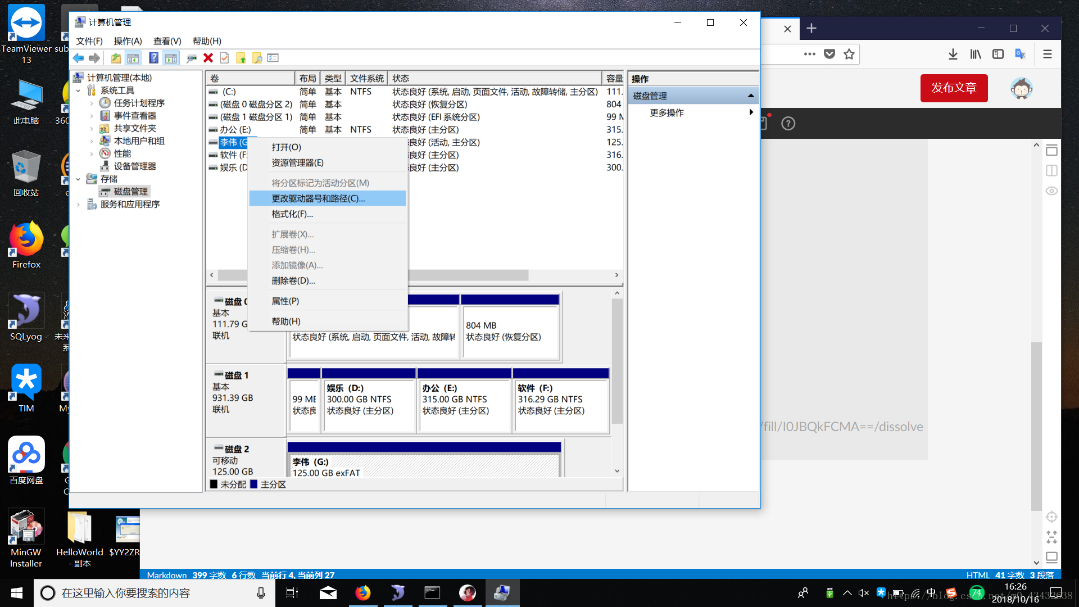
Task: Select the 软件 (F:) partition block on disk 1
Action: pos(561,401)
